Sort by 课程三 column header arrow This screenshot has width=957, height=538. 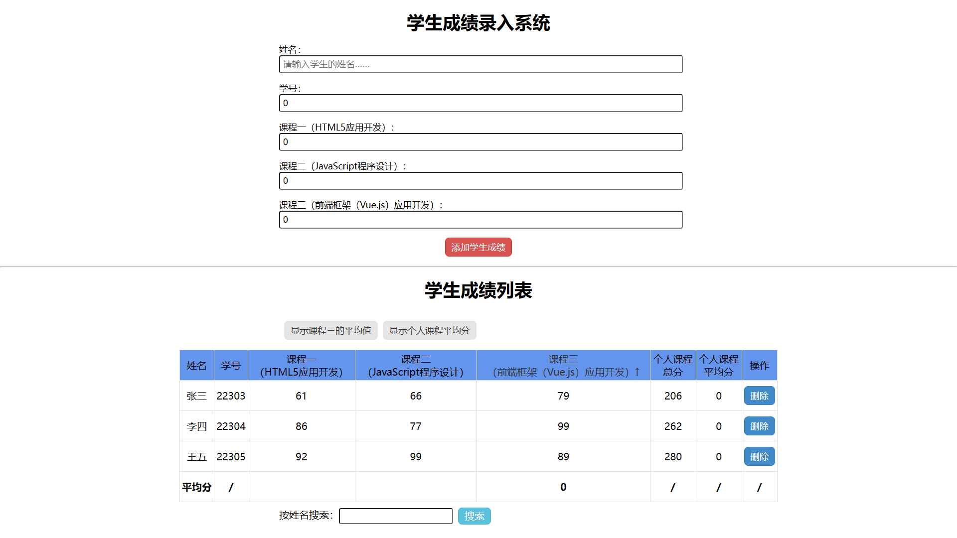pyautogui.click(x=637, y=372)
